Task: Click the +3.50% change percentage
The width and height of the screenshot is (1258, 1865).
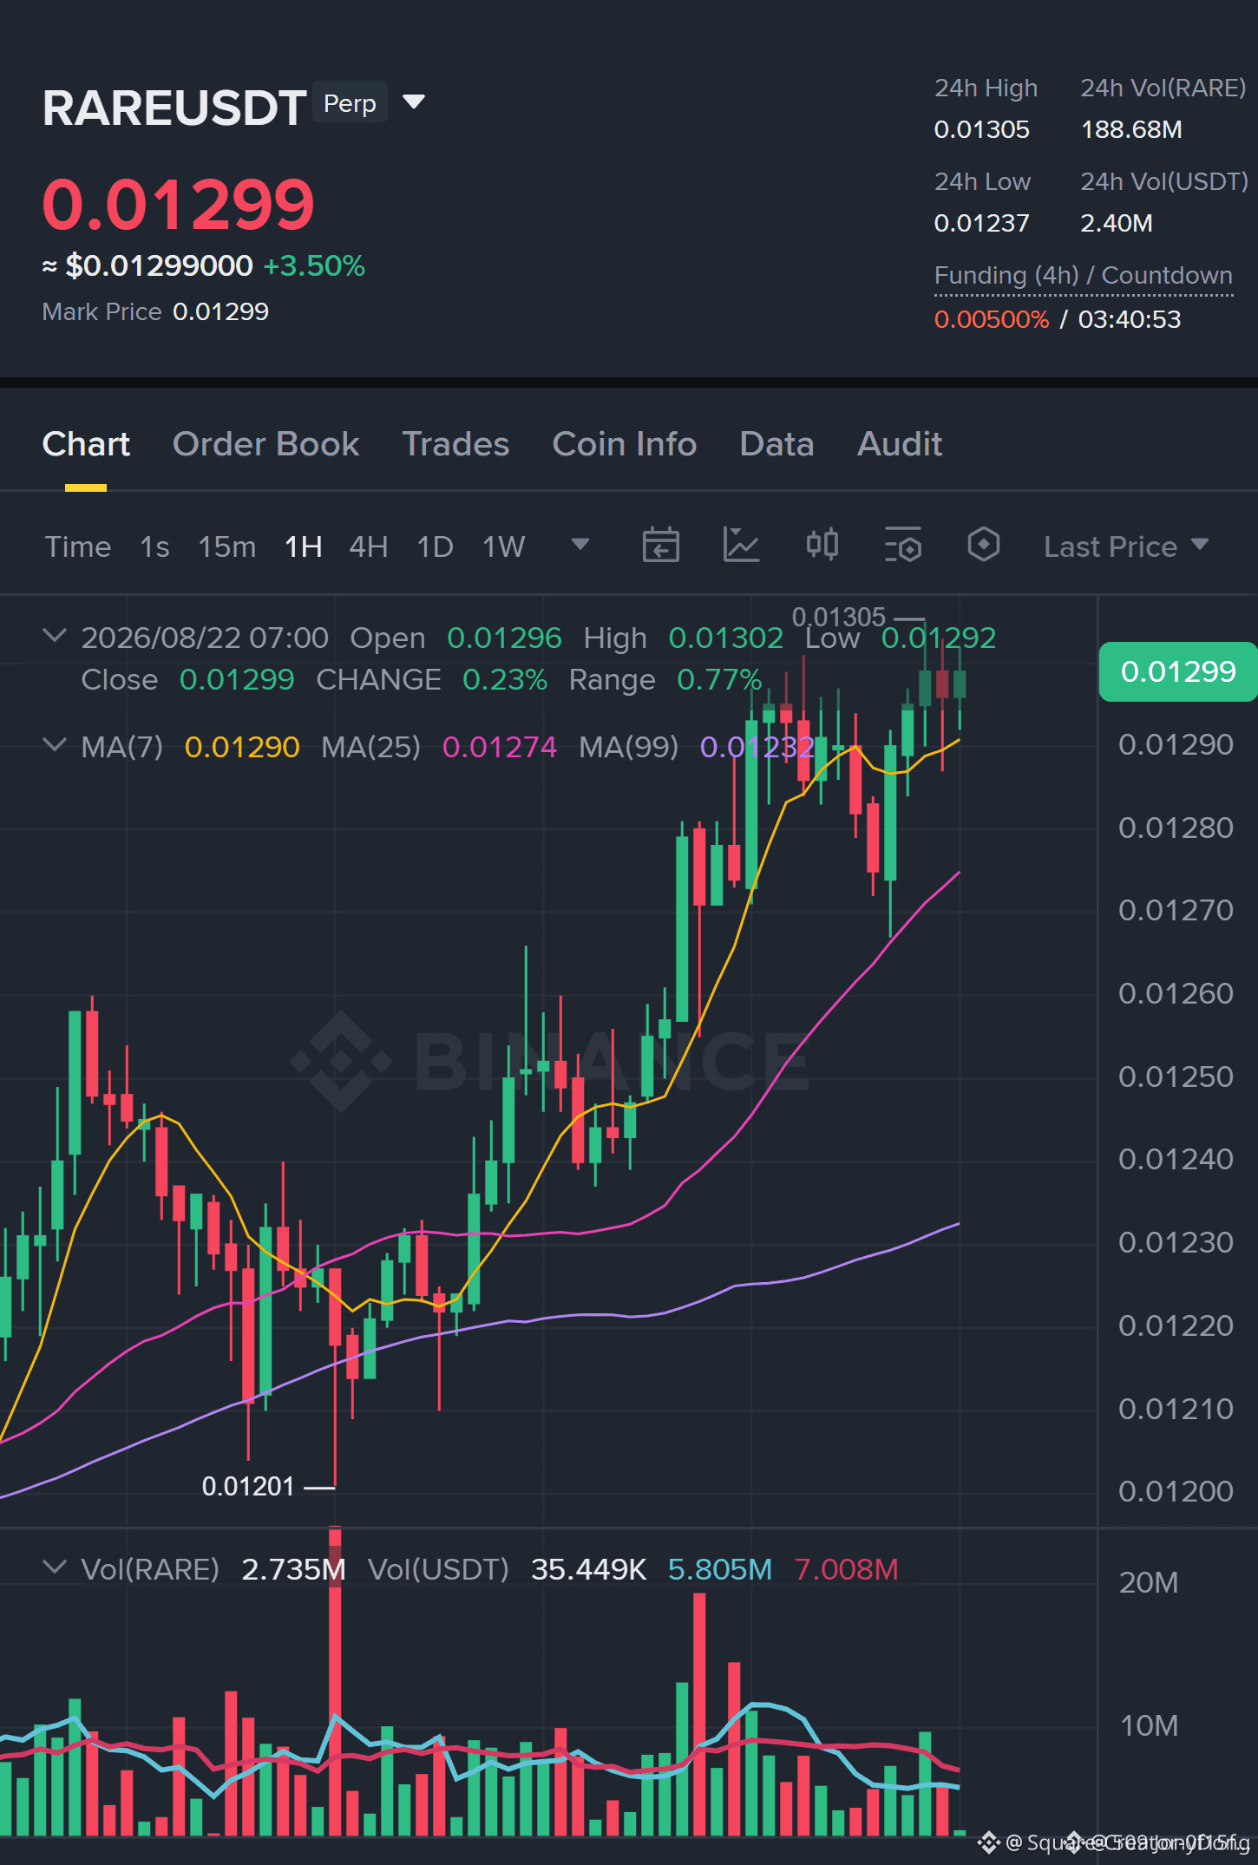Action: 314,265
